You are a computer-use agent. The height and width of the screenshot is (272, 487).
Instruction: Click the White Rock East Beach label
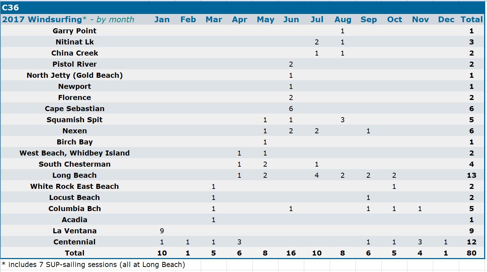(x=75, y=186)
